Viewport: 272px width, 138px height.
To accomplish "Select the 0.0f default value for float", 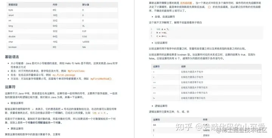I will tap(84, 31).
